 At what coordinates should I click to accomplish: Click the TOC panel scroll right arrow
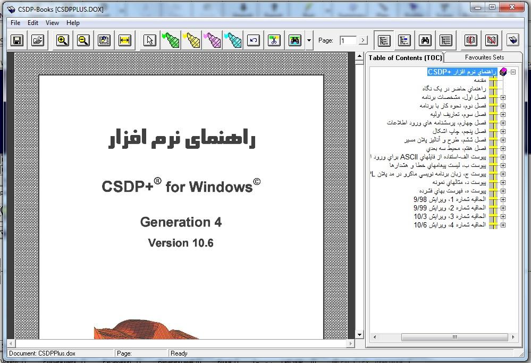[513, 337]
